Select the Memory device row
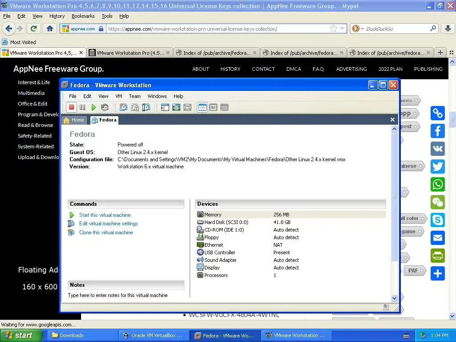 [x=291, y=215]
